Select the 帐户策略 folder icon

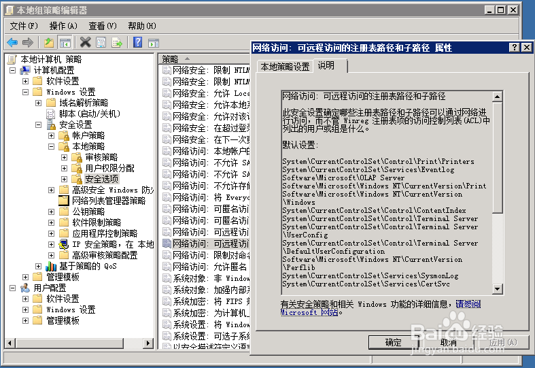coord(64,135)
